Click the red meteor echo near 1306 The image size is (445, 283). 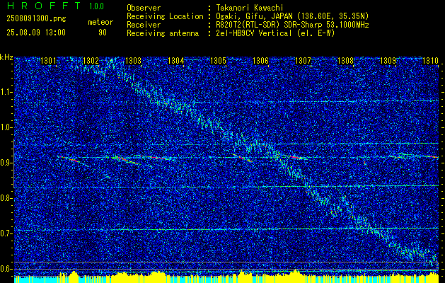[244, 158]
